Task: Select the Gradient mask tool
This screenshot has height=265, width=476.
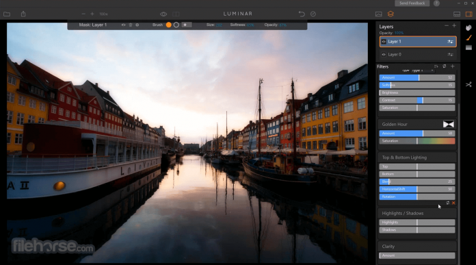Action: pos(468,48)
